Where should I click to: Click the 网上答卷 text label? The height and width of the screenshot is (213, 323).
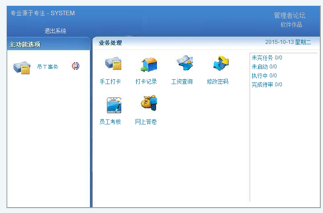click(x=146, y=122)
